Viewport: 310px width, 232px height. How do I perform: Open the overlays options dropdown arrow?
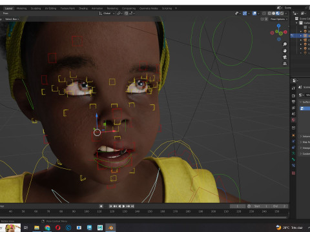click(x=259, y=14)
